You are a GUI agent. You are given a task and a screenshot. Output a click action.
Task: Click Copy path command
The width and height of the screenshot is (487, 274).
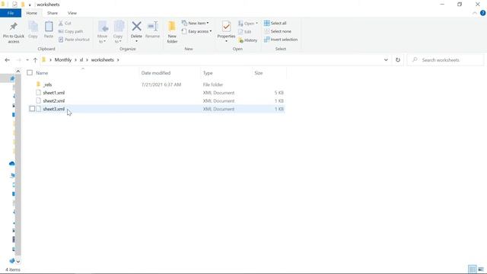click(71, 31)
